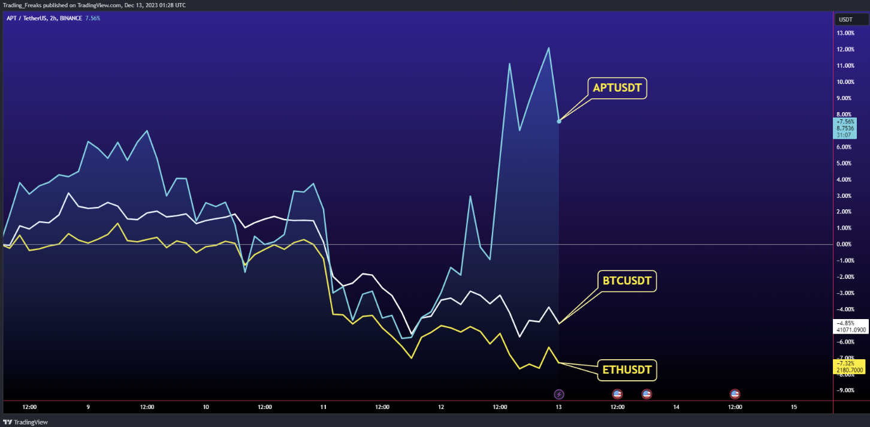Click the 7.56% value in the legend
This screenshot has width=870, height=427.
(x=93, y=18)
